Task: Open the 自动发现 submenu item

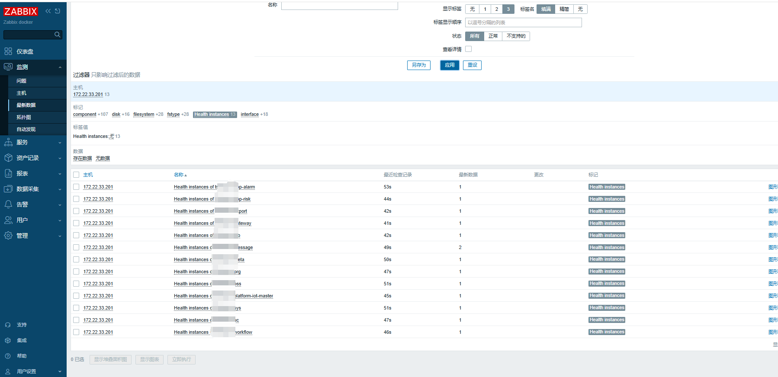Action: pyautogui.click(x=37, y=129)
